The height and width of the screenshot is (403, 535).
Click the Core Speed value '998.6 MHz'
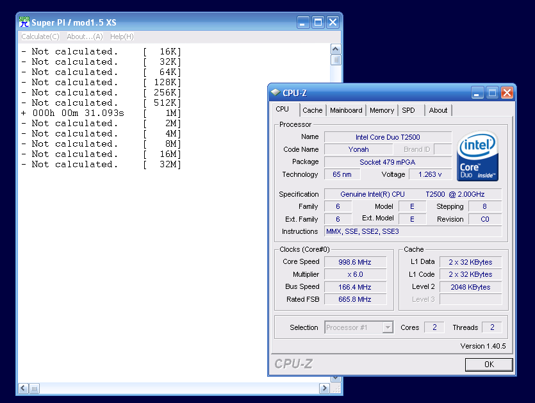[355, 262]
